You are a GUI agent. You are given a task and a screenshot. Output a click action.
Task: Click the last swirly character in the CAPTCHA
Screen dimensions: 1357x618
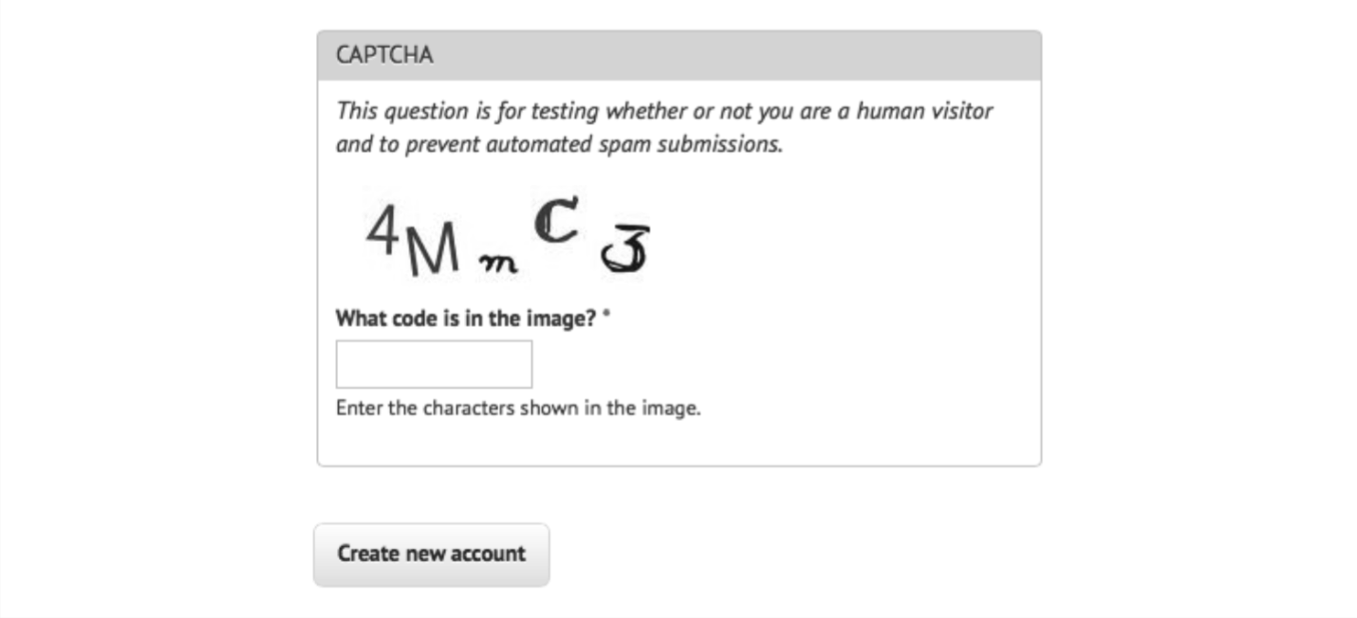(x=626, y=249)
